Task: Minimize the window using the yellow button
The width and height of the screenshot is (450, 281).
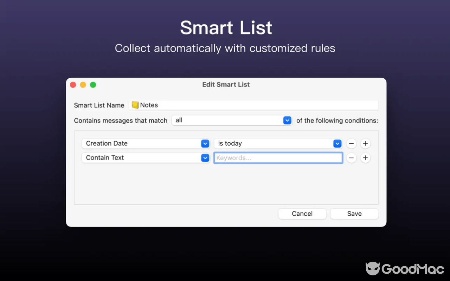Action: tap(83, 85)
